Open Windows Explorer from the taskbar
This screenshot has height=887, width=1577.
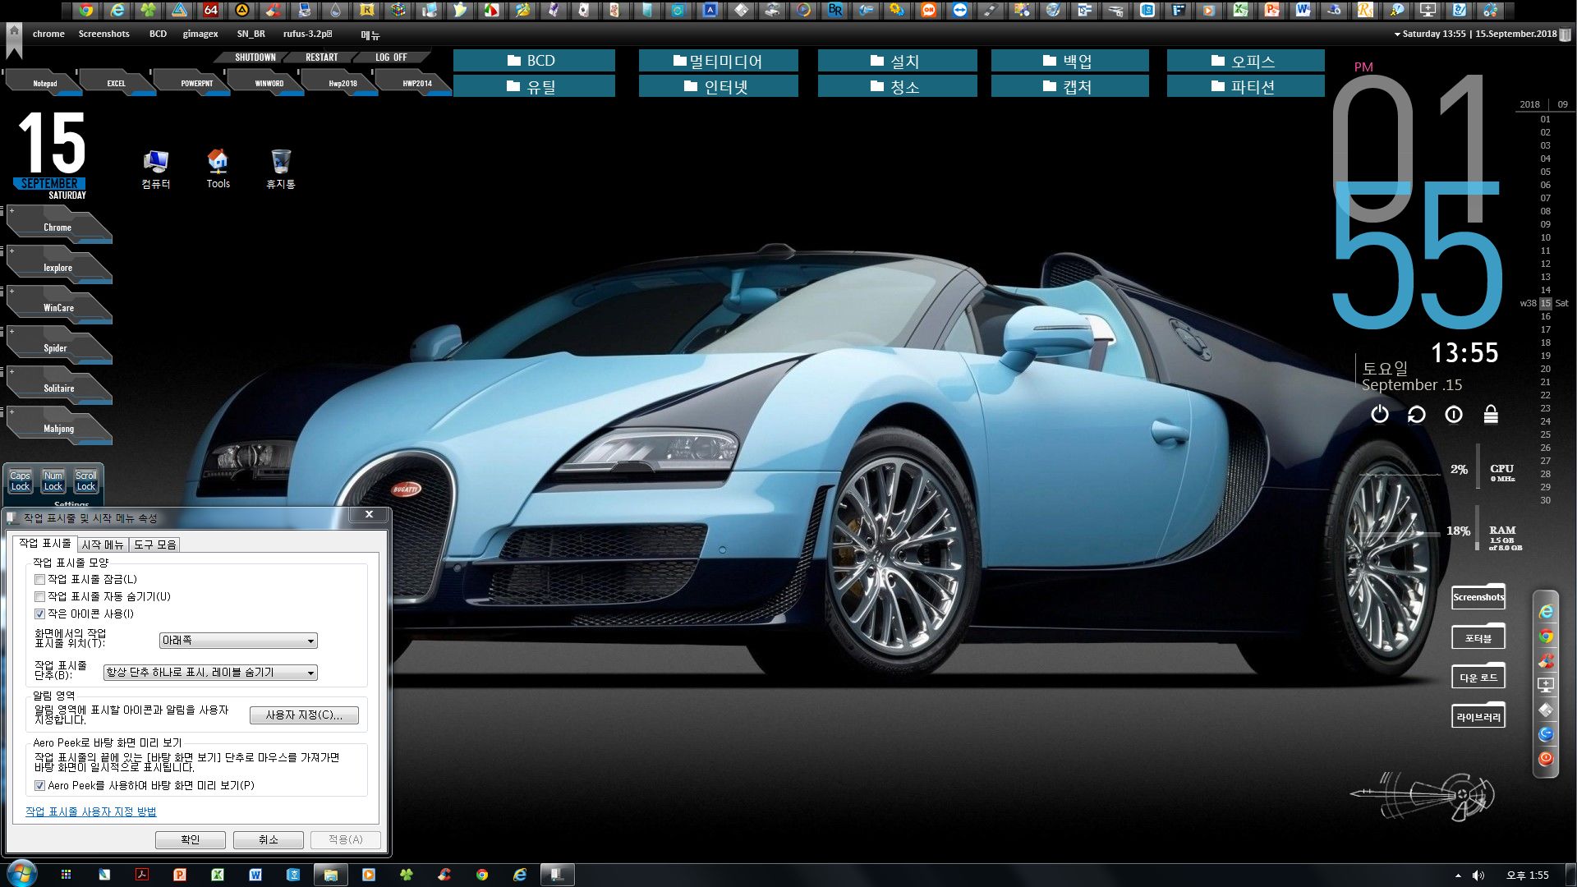[330, 875]
